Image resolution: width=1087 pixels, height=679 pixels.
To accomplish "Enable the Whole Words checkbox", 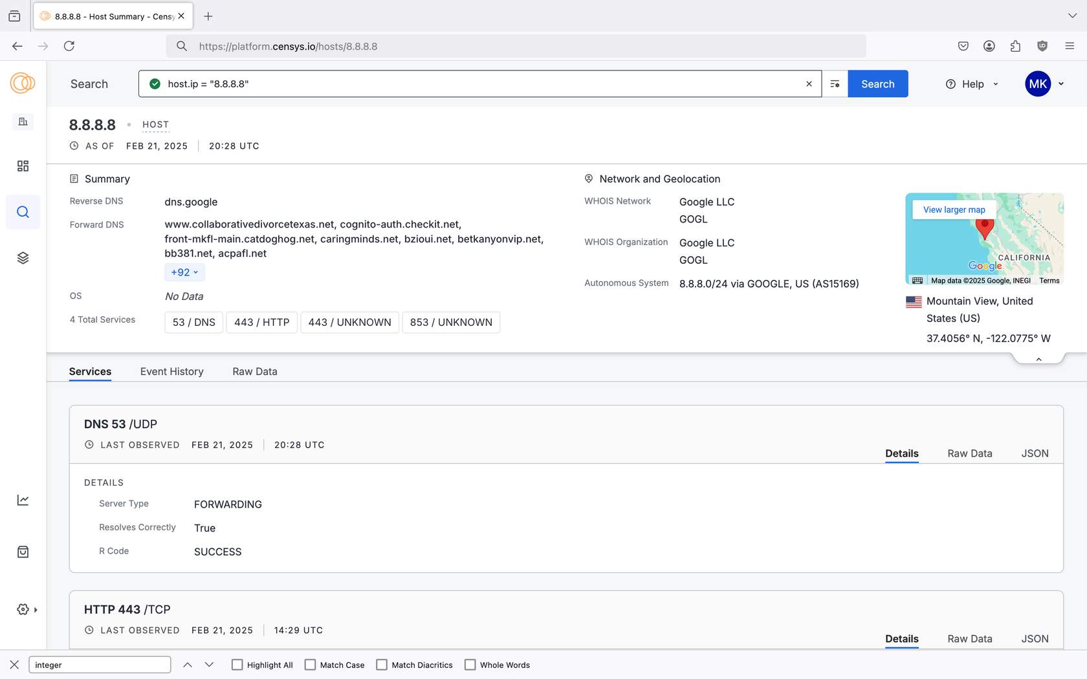I will [x=470, y=665].
